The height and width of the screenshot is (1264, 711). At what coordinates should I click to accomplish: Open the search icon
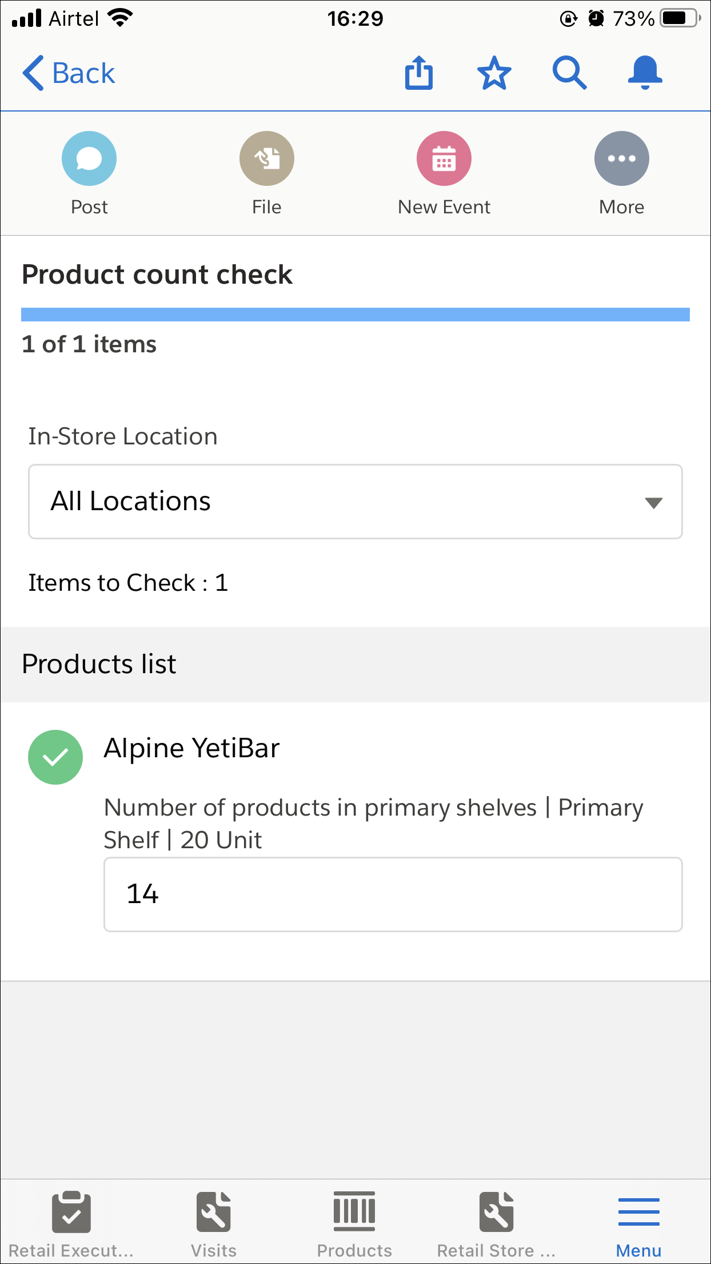(x=569, y=73)
